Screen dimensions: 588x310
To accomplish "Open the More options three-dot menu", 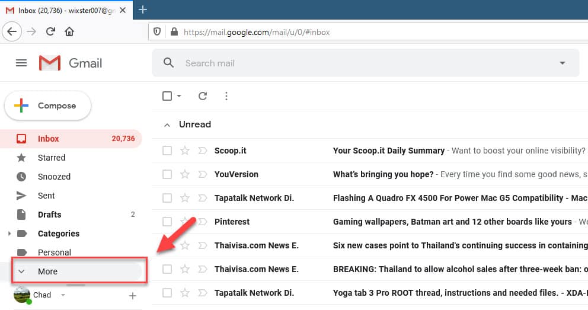I will 226,96.
